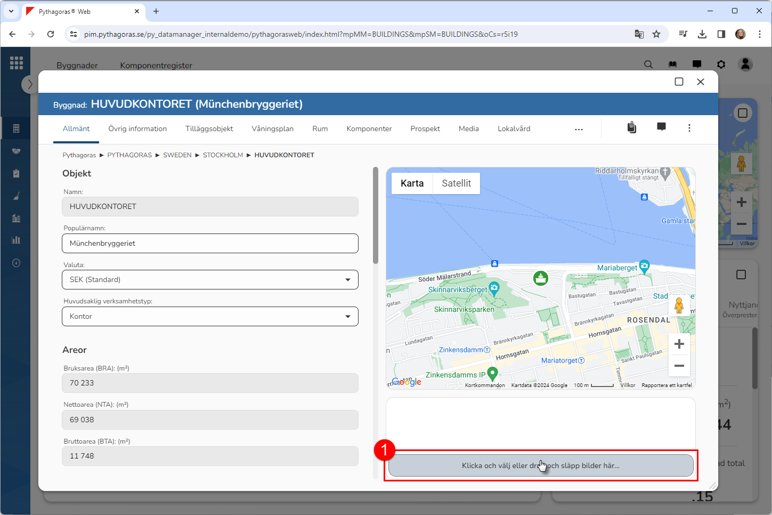Click the green building marker on map
772x515 pixels.
pyautogui.click(x=541, y=278)
